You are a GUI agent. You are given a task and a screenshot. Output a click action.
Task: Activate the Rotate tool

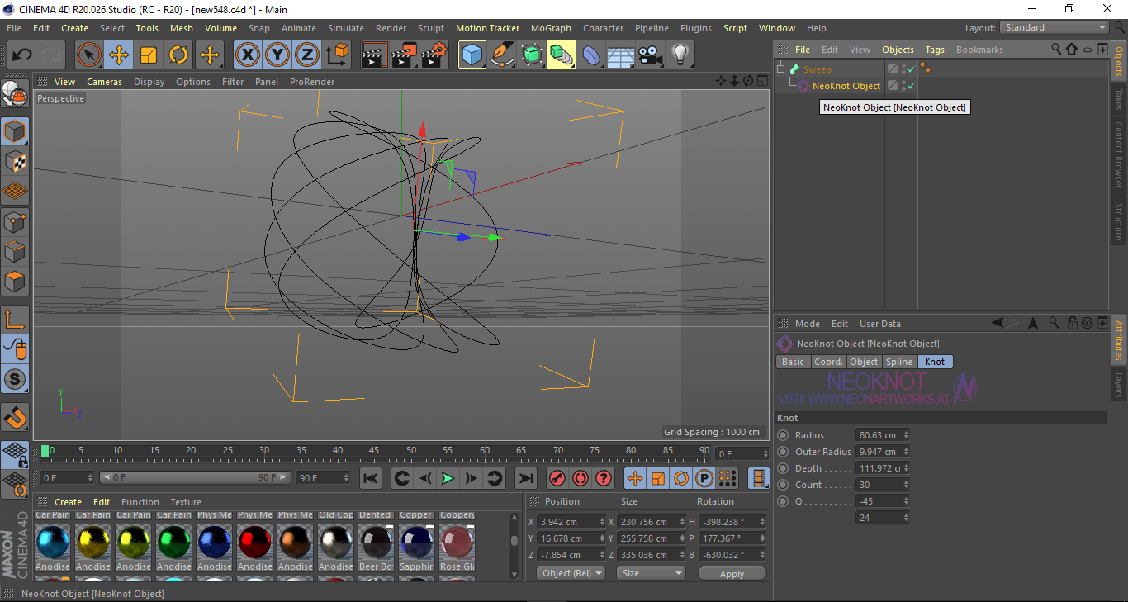tap(178, 55)
